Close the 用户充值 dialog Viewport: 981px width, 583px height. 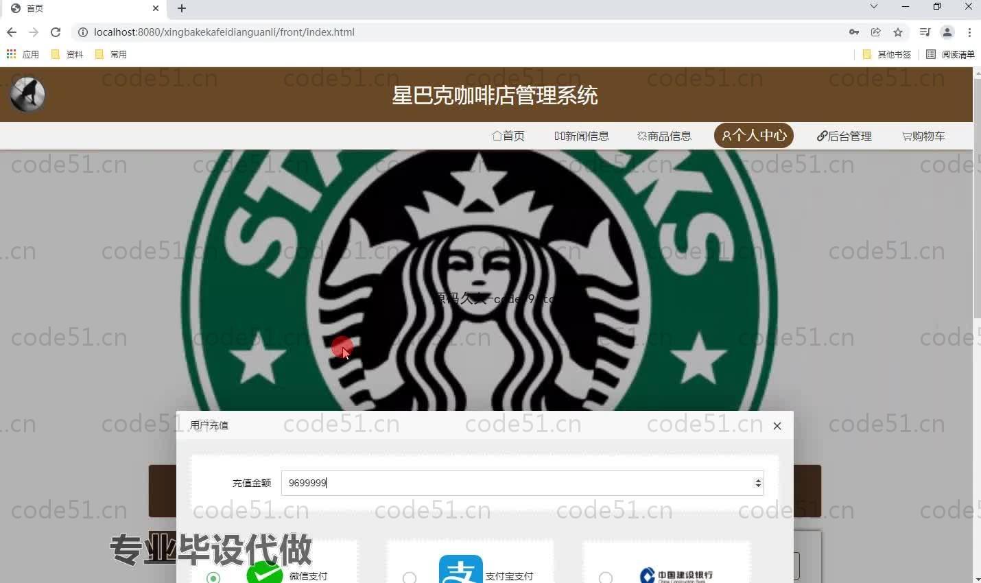point(777,426)
